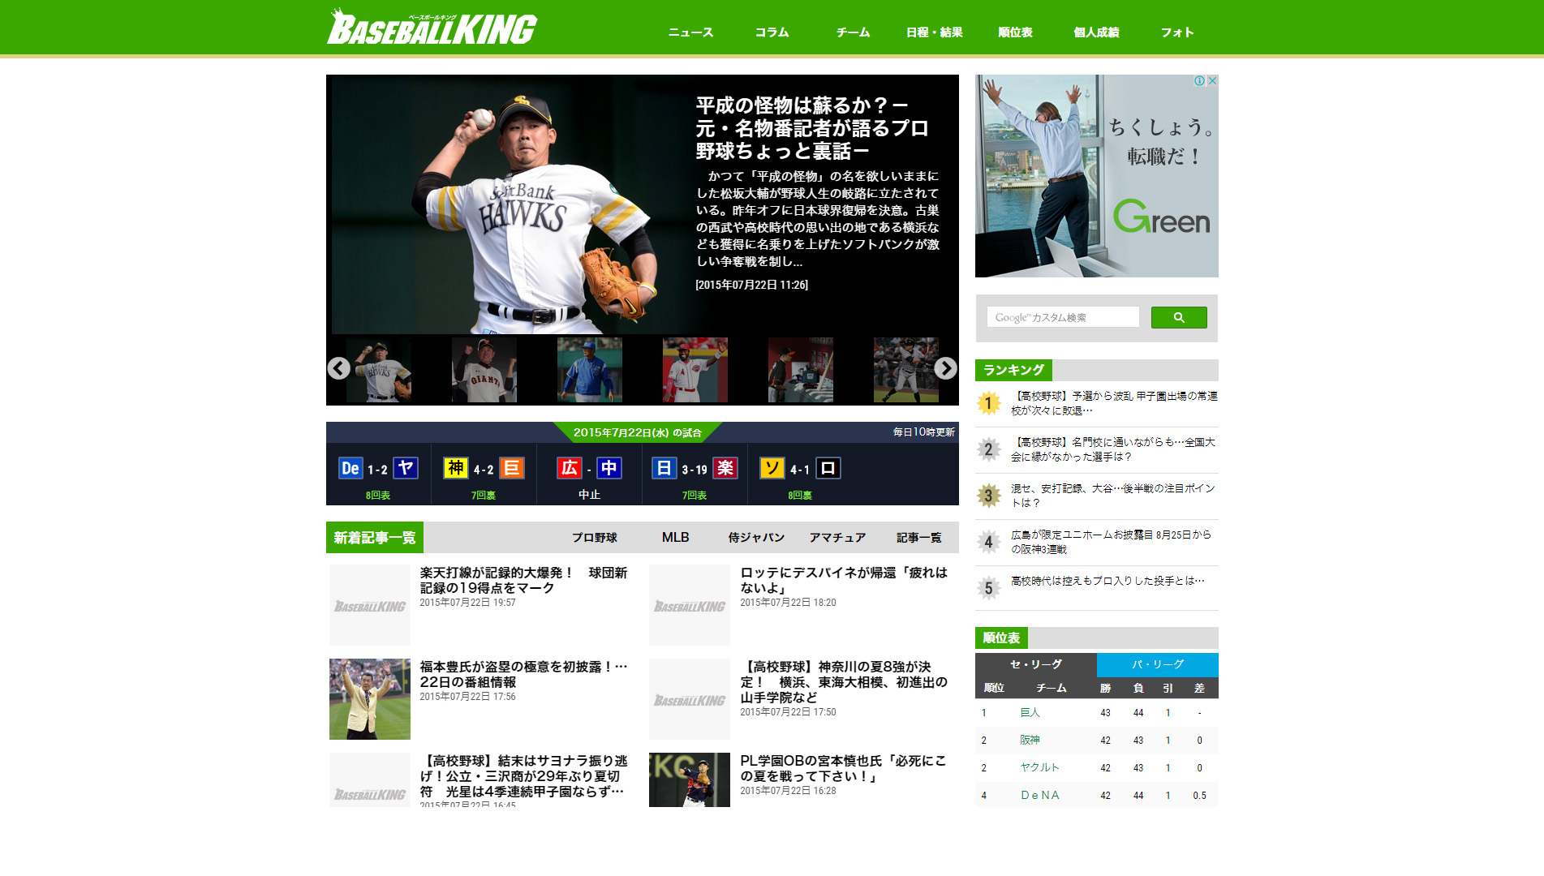Show previous carousel slide with left arrow

(339, 368)
